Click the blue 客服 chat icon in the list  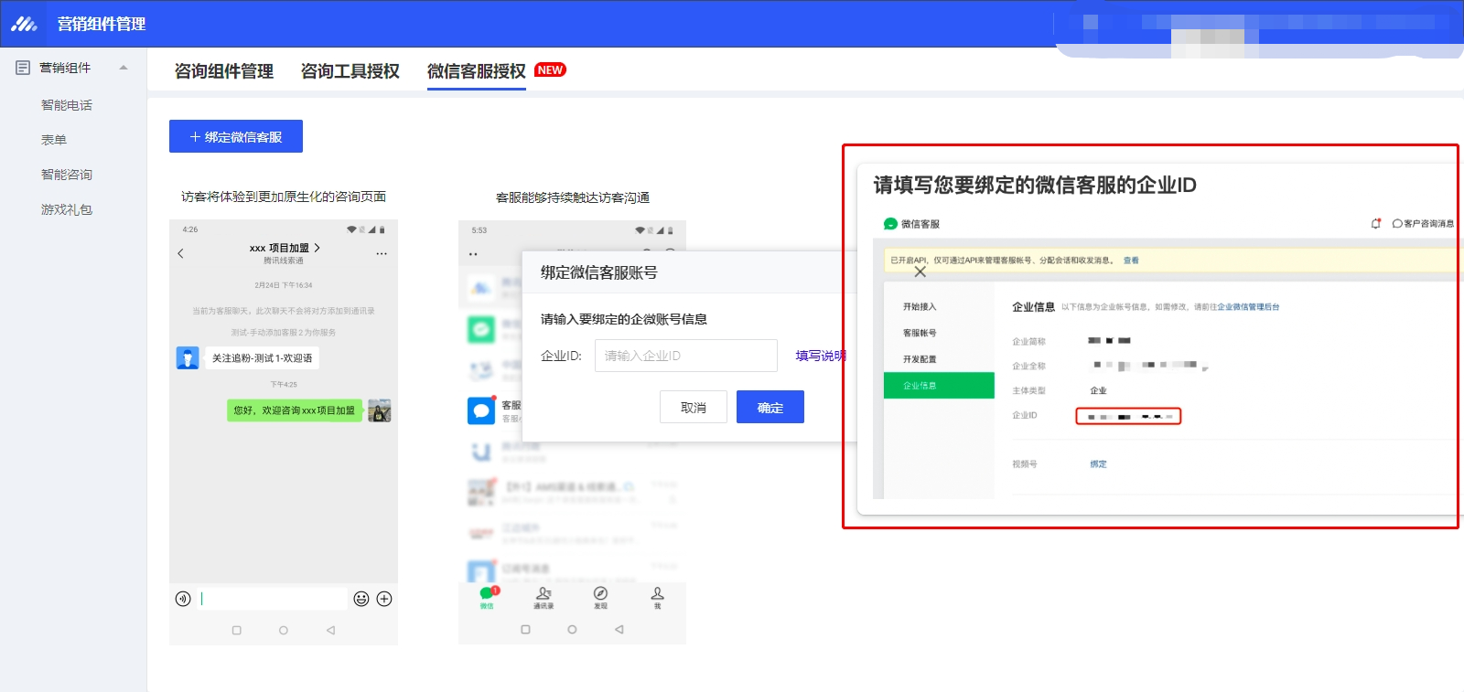point(481,410)
